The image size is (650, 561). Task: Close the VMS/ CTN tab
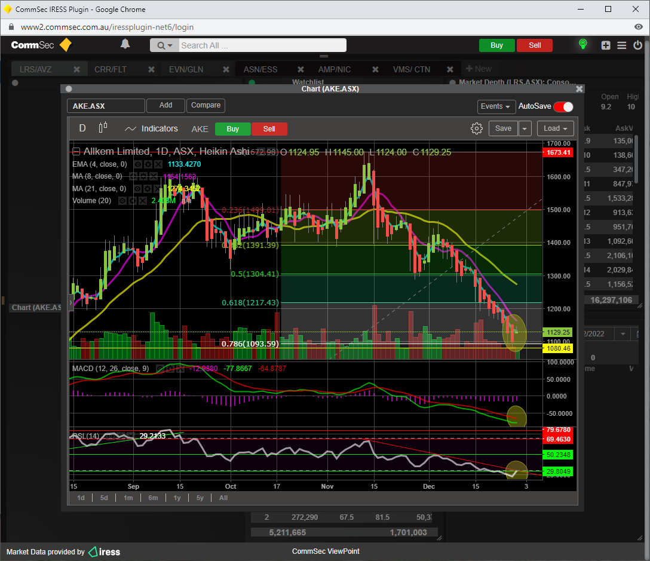[450, 69]
